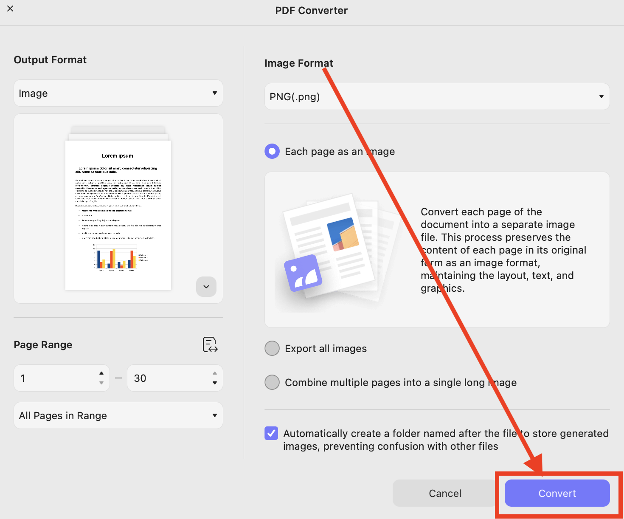Increment the start page with up stepper
Screen dimensions: 624x519
tap(101, 373)
